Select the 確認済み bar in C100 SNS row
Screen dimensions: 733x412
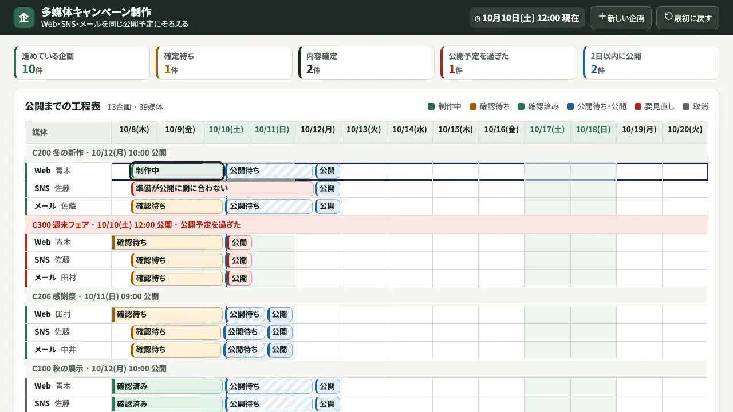pos(167,404)
